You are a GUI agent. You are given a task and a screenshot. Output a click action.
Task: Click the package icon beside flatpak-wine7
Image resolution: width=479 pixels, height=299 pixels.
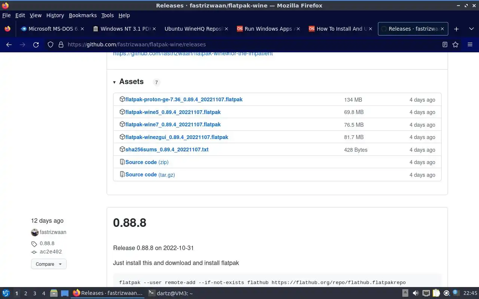coord(122,124)
